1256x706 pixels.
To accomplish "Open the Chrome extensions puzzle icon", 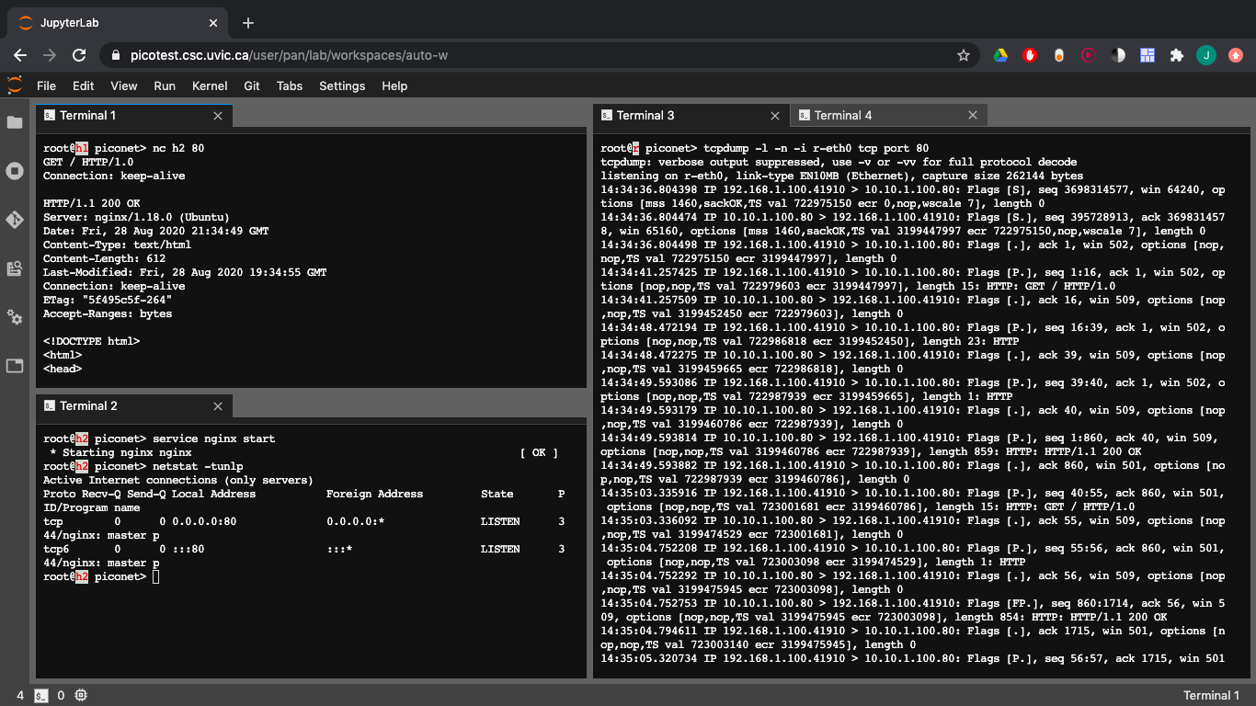I will 1176,55.
